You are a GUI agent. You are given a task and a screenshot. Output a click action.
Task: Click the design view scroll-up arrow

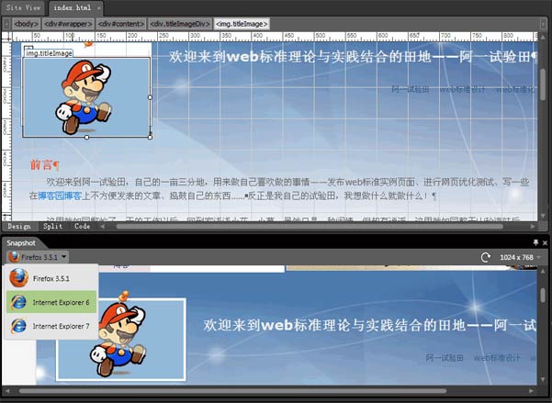543,37
